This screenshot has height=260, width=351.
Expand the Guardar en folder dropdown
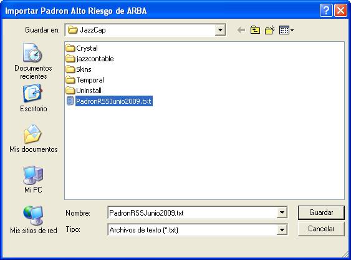pyautogui.click(x=220, y=30)
